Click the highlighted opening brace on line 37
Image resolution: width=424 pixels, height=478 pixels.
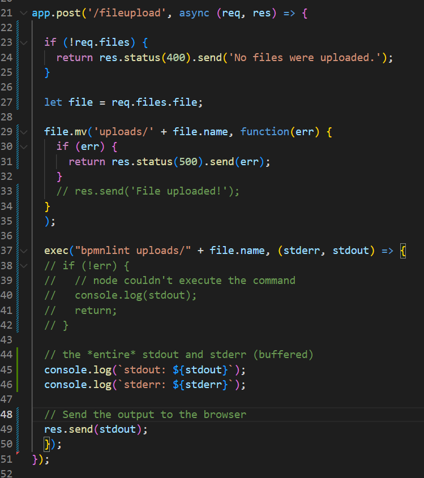tap(403, 251)
